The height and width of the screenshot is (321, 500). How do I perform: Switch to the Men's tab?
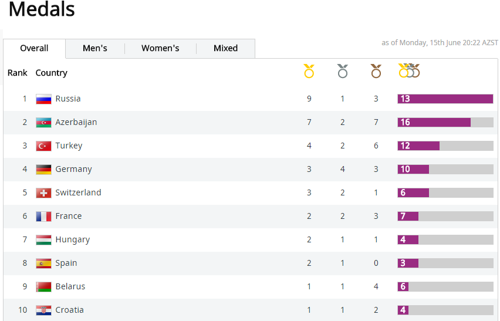pyautogui.click(x=95, y=49)
